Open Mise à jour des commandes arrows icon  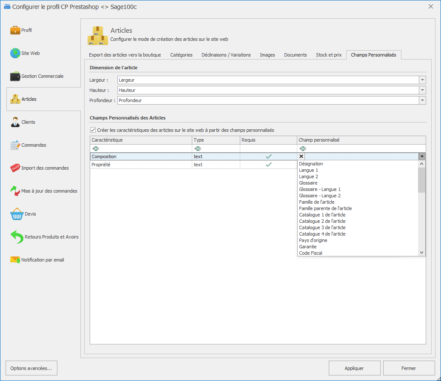(x=15, y=191)
